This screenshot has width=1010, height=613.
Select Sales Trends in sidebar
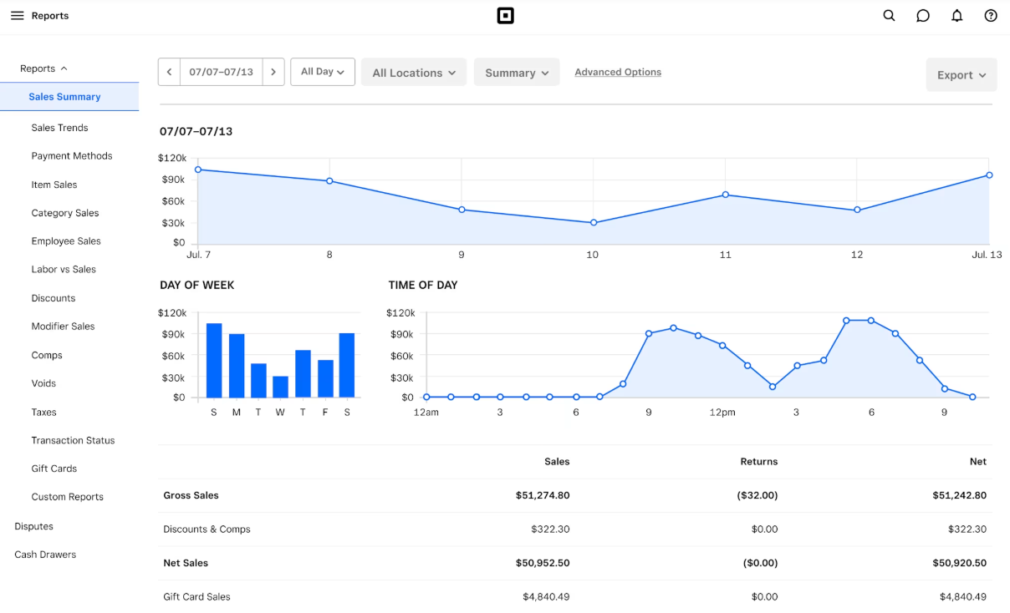pos(59,128)
